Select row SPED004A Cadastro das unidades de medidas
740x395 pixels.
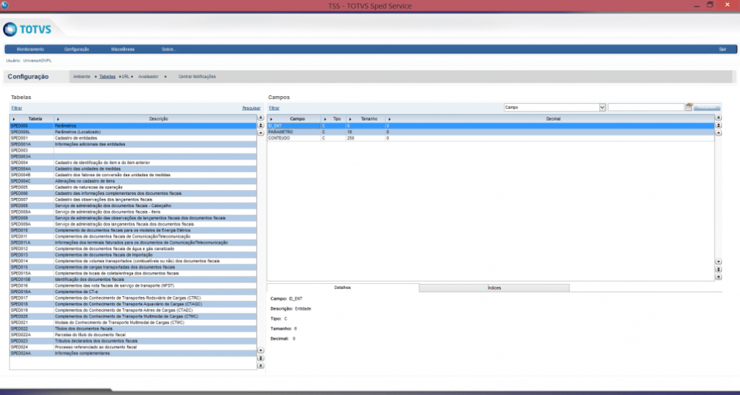pos(133,169)
